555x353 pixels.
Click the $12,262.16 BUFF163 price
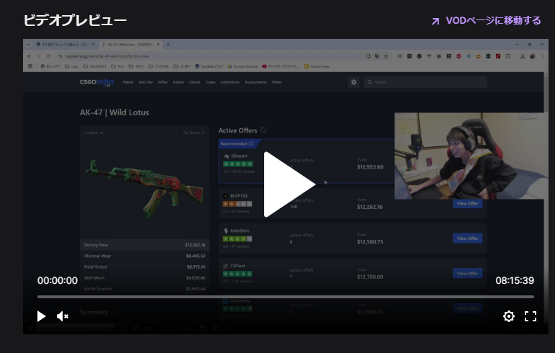[x=369, y=207]
